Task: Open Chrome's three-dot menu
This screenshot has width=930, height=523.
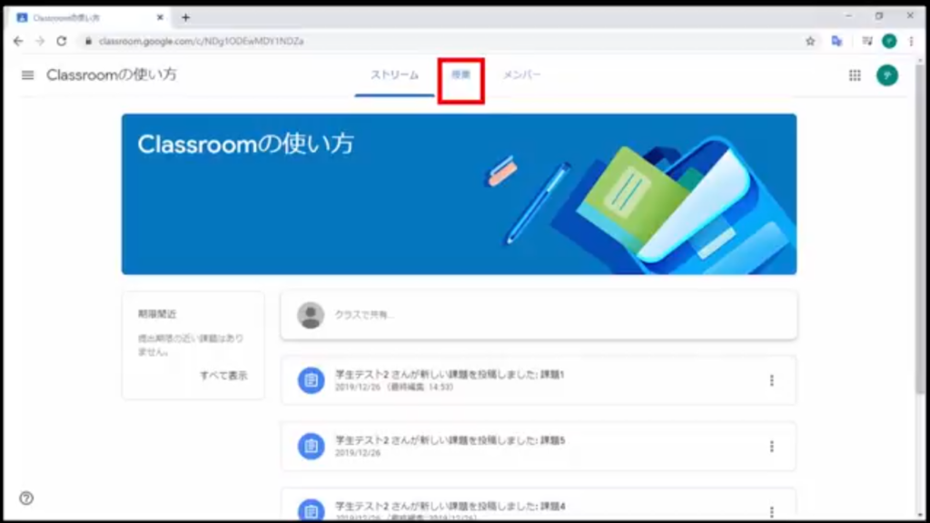Action: (912, 41)
